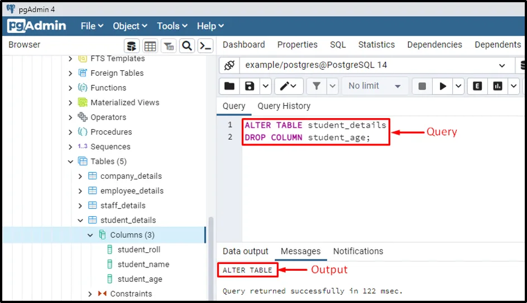
Task: Open the Tools menu
Action: tap(172, 26)
